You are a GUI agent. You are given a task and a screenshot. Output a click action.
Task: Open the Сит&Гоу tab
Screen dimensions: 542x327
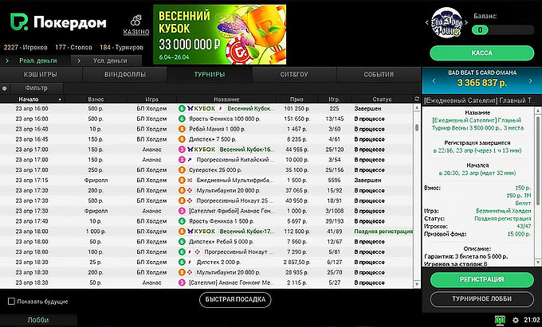[x=294, y=75]
